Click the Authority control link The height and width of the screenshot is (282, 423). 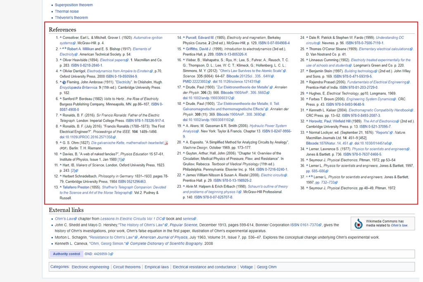(67, 254)
